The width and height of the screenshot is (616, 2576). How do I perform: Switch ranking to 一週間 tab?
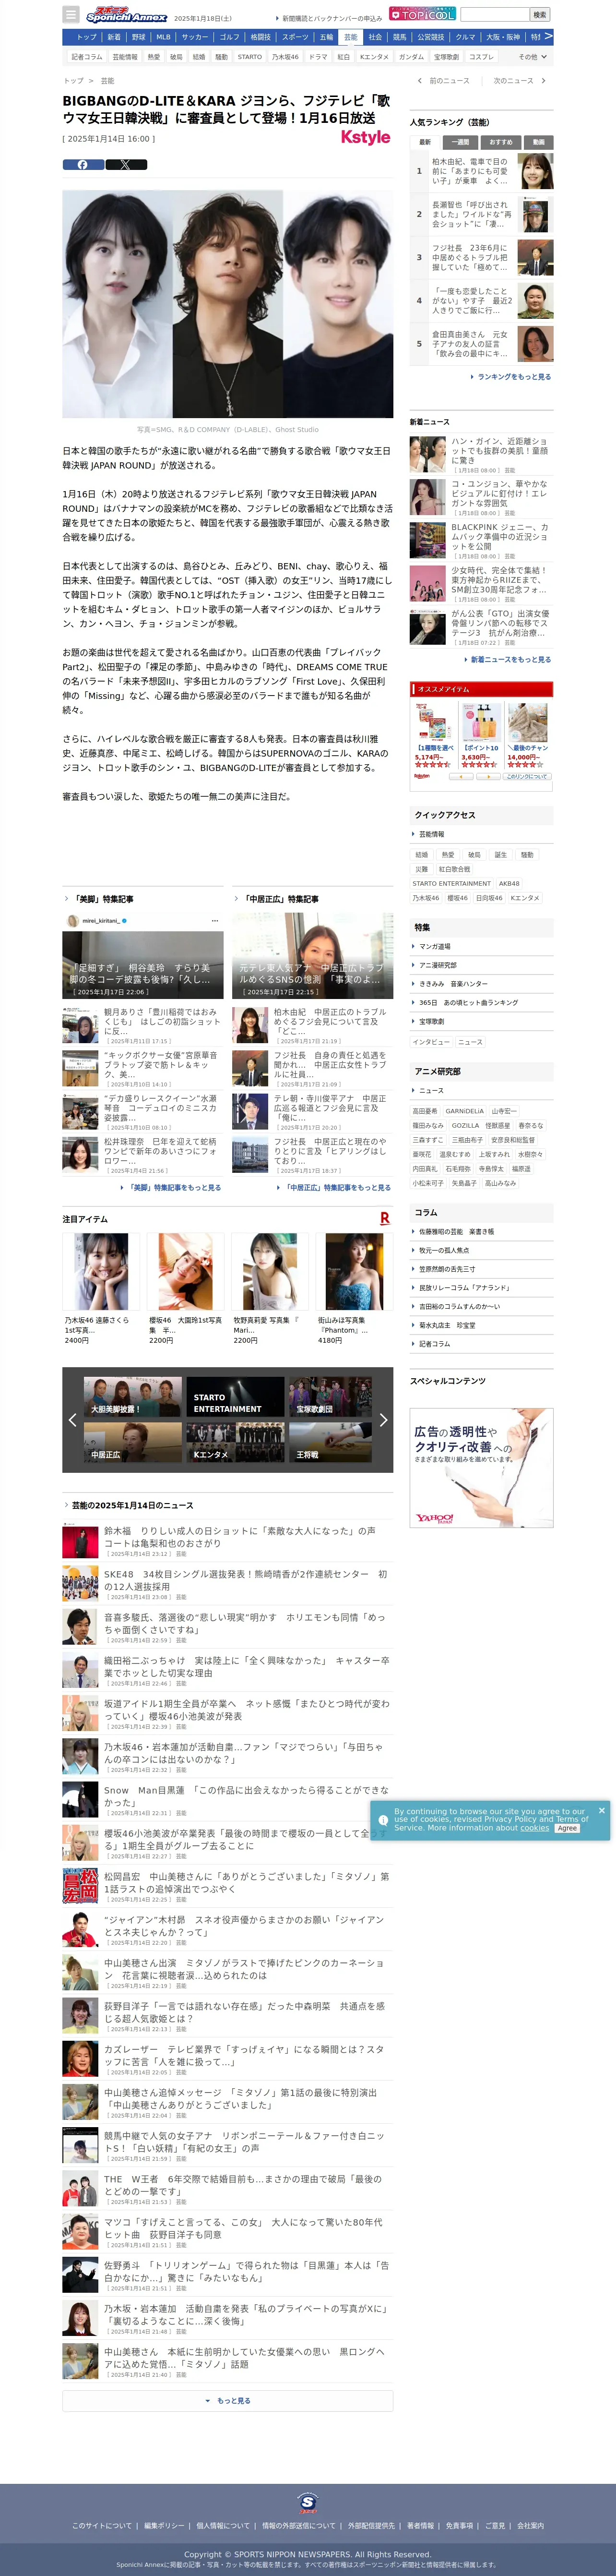click(459, 142)
